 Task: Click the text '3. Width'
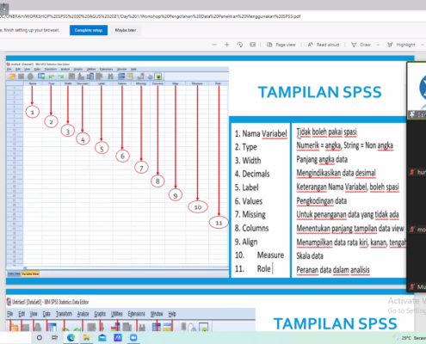coord(248,161)
